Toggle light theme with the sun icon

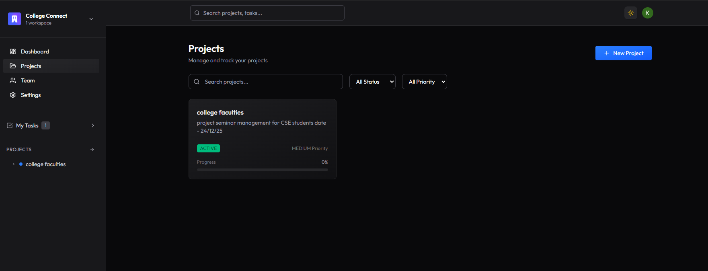[631, 13]
